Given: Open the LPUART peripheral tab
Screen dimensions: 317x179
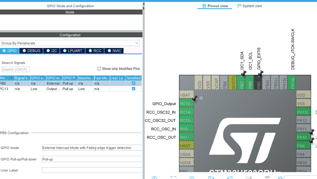Looking at the screenshot, I should click(72, 51).
